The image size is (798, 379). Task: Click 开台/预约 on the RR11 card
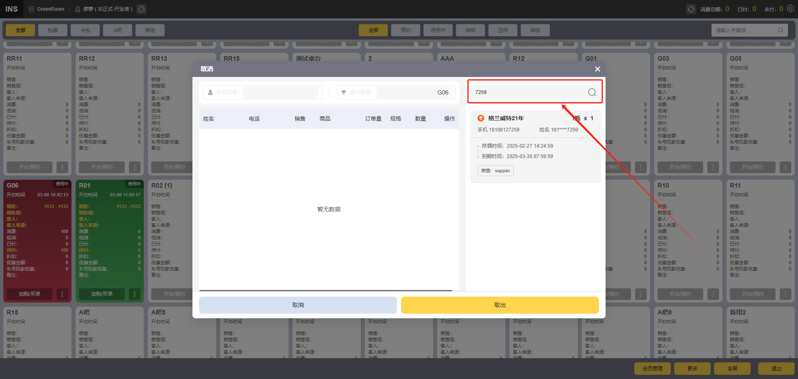tap(30, 167)
